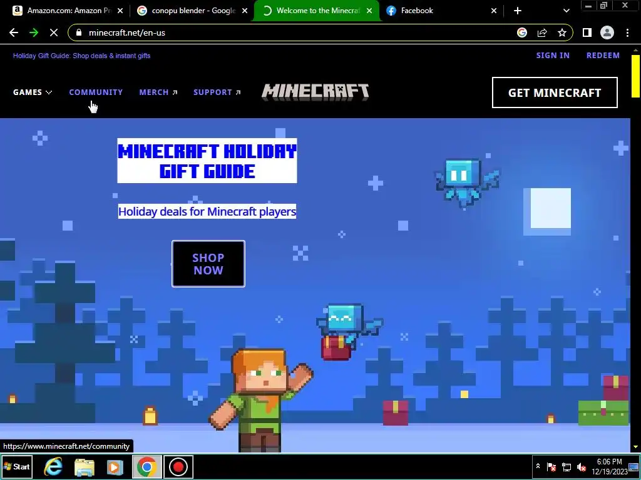Expand the GAMES dropdown menu

[x=33, y=92]
